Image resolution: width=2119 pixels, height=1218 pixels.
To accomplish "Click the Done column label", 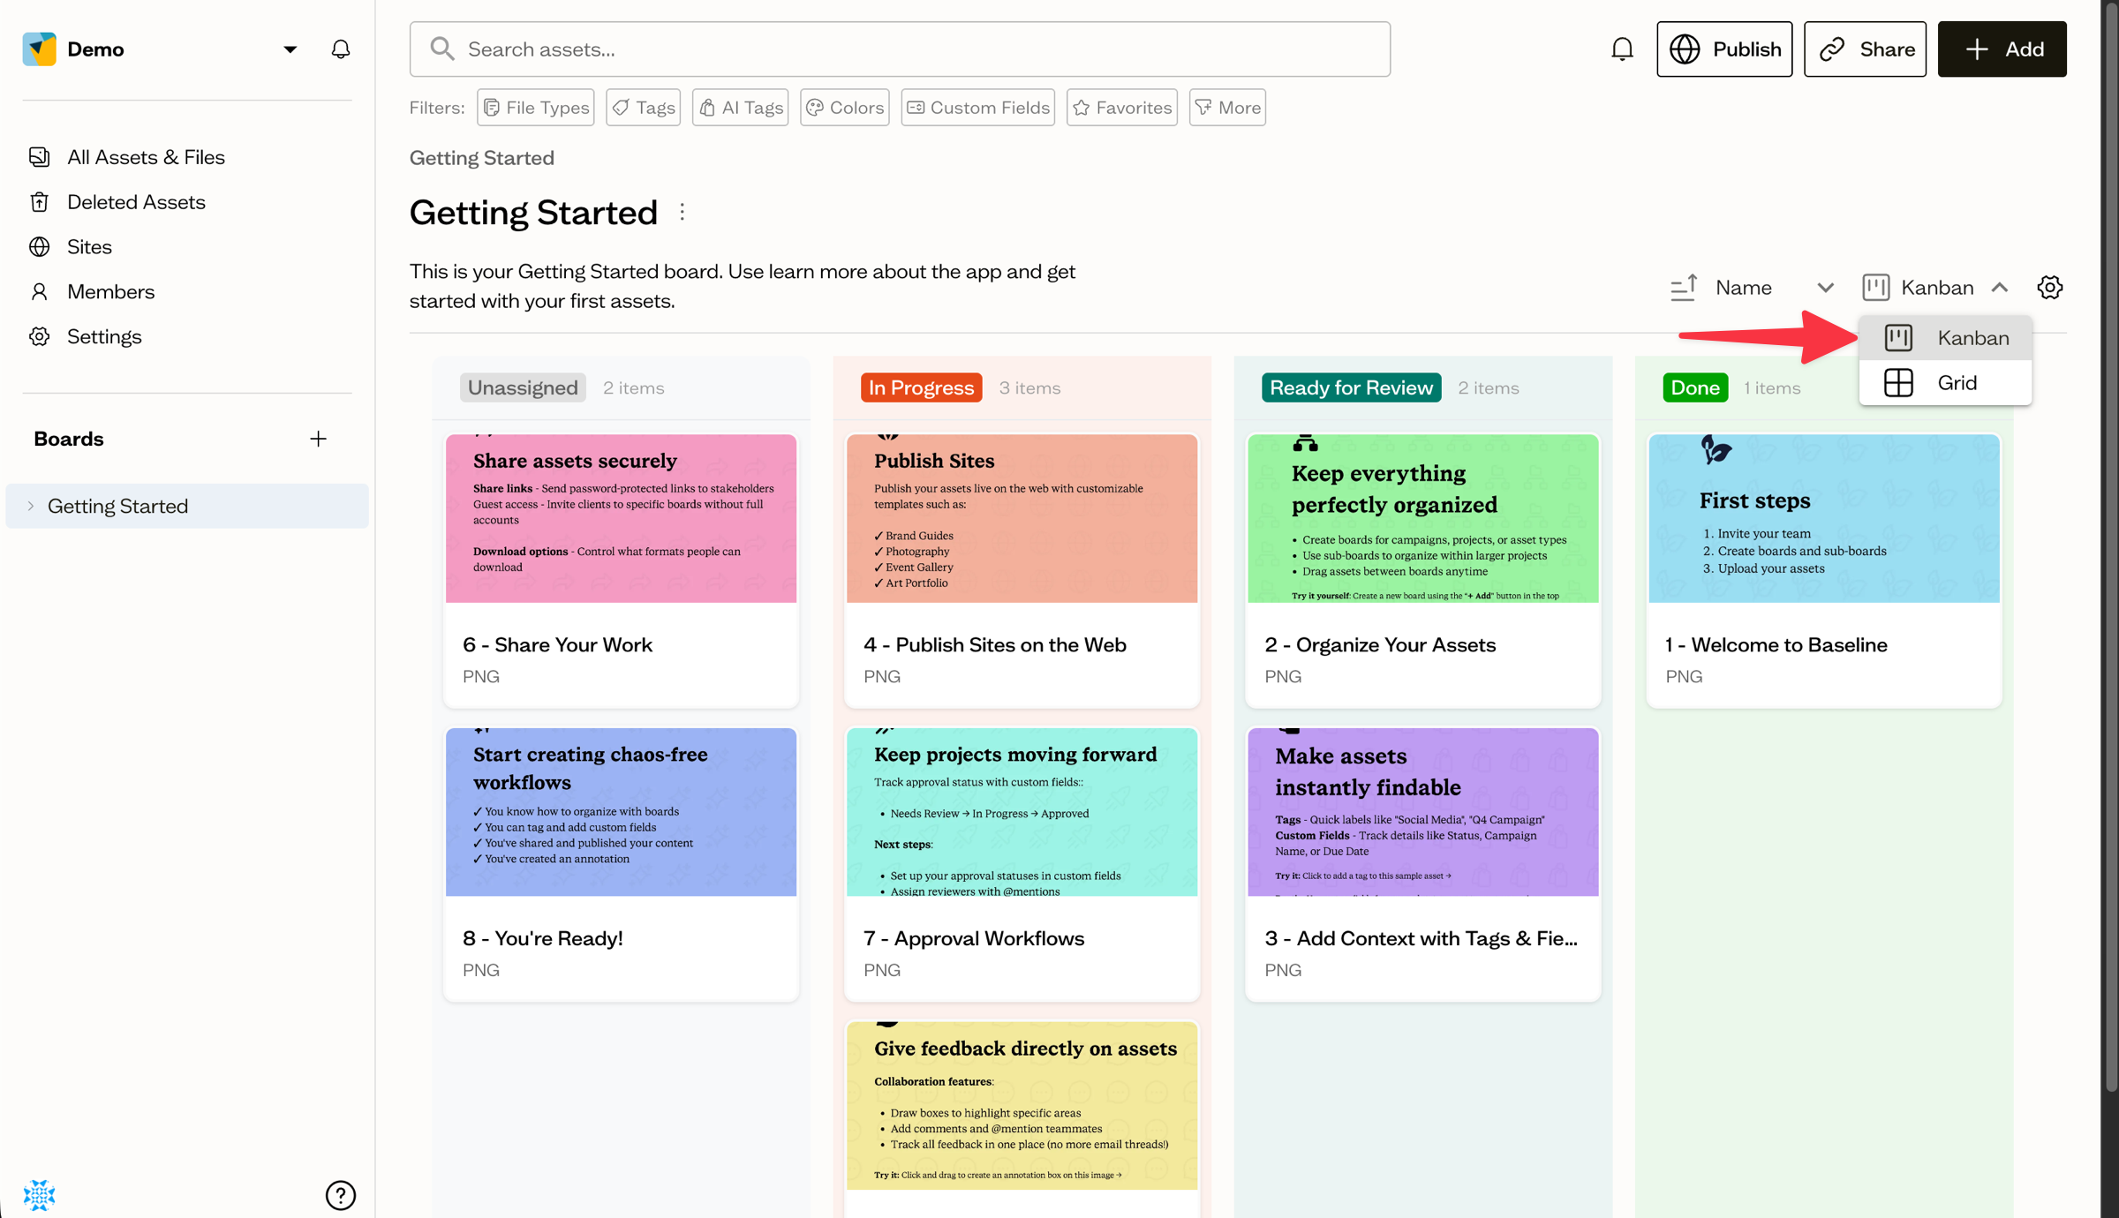I will 1695,388.
